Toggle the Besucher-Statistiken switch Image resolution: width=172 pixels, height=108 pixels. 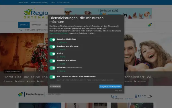[52, 40]
